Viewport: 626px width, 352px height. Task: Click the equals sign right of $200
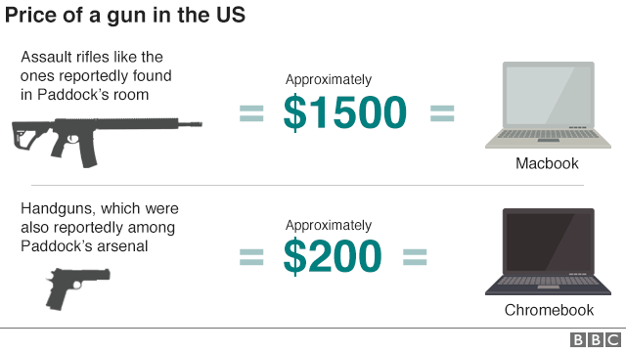[415, 257]
